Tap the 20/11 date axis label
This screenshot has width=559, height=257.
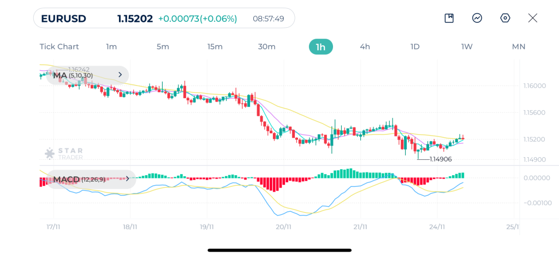[283, 226]
